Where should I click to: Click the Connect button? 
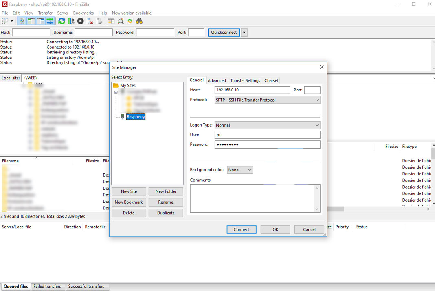(x=242, y=229)
